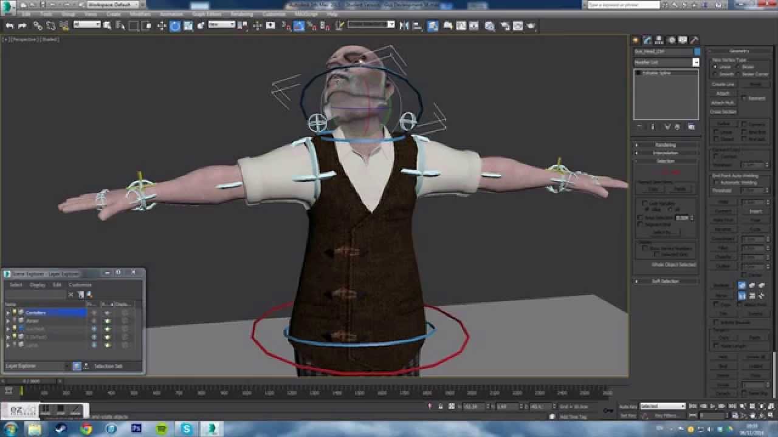778x437 pixels.
Task: Enable the Lock Handles checkbox
Action: [x=645, y=203]
